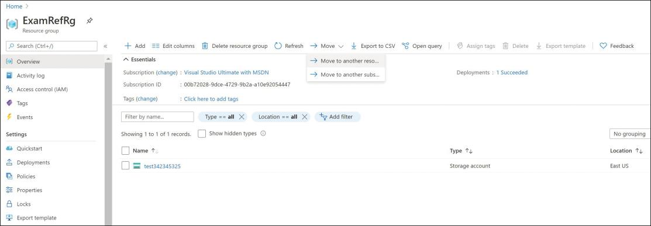Collapse the sidebar with double chevron
Viewport: 651px width, 226px height.
pos(105,46)
